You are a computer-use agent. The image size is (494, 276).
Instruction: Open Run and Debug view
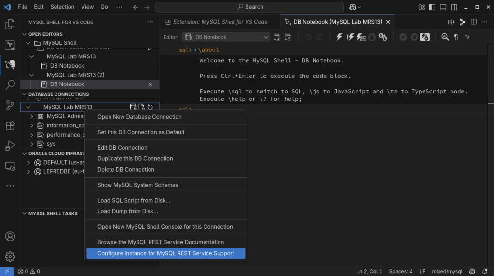tap(10, 146)
